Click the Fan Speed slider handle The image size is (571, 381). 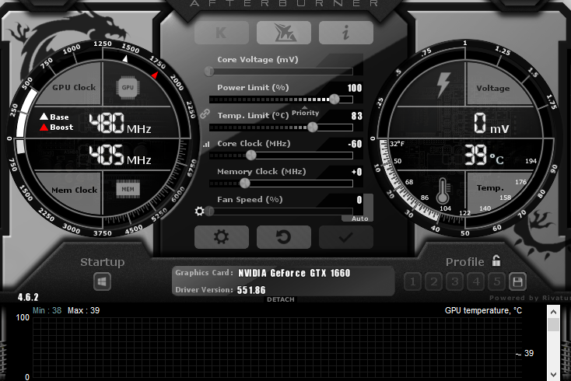tap(209, 211)
